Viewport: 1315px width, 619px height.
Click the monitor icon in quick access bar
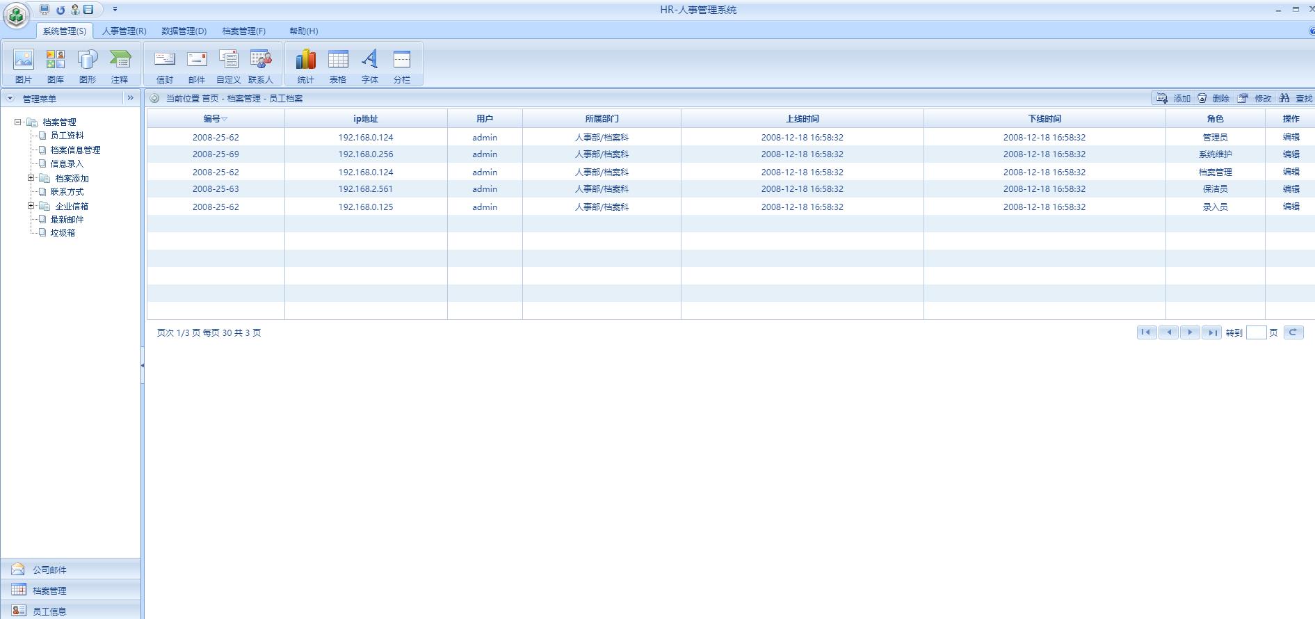pyautogui.click(x=45, y=10)
